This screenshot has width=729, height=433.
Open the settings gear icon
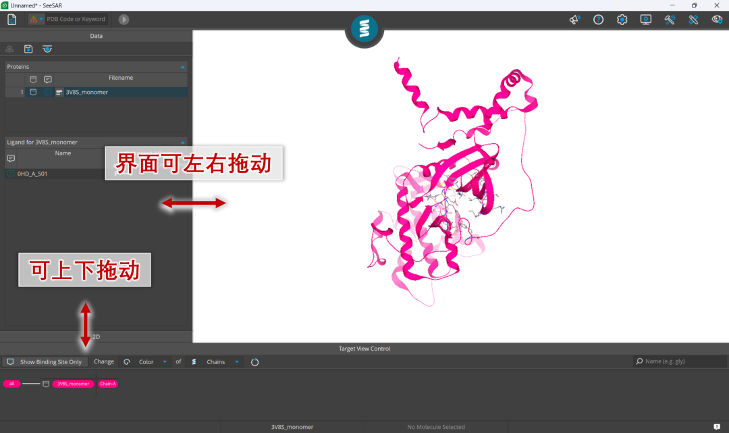pyautogui.click(x=622, y=20)
